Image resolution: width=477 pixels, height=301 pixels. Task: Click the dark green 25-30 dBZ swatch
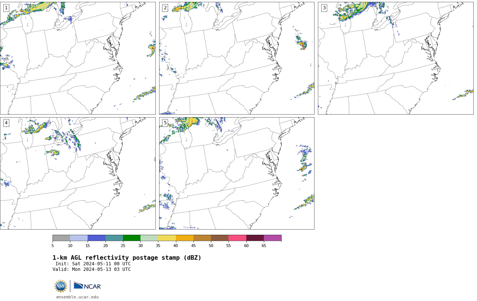click(x=132, y=238)
